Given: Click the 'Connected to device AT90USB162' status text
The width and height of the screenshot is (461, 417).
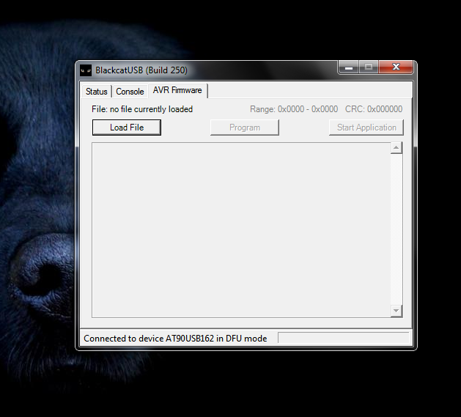Looking at the screenshot, I should [x=175, y=339].
